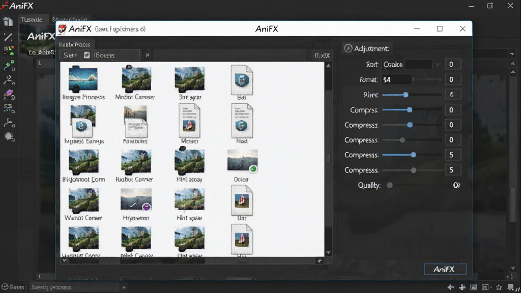Click the purple flower icon in left toolbar
This screenshot has width=521, height=293.
(9, 95)
